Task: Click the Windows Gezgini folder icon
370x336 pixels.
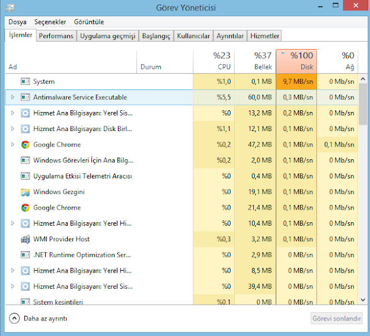Action: click(x=25, y=192)
